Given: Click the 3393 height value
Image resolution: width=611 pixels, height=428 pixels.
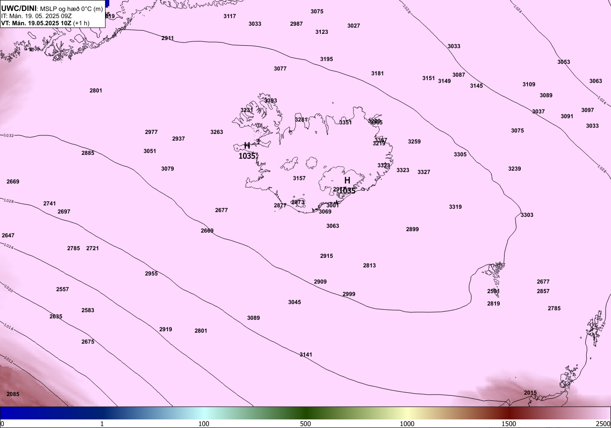Looking at the screenshot, I should 271,101.
